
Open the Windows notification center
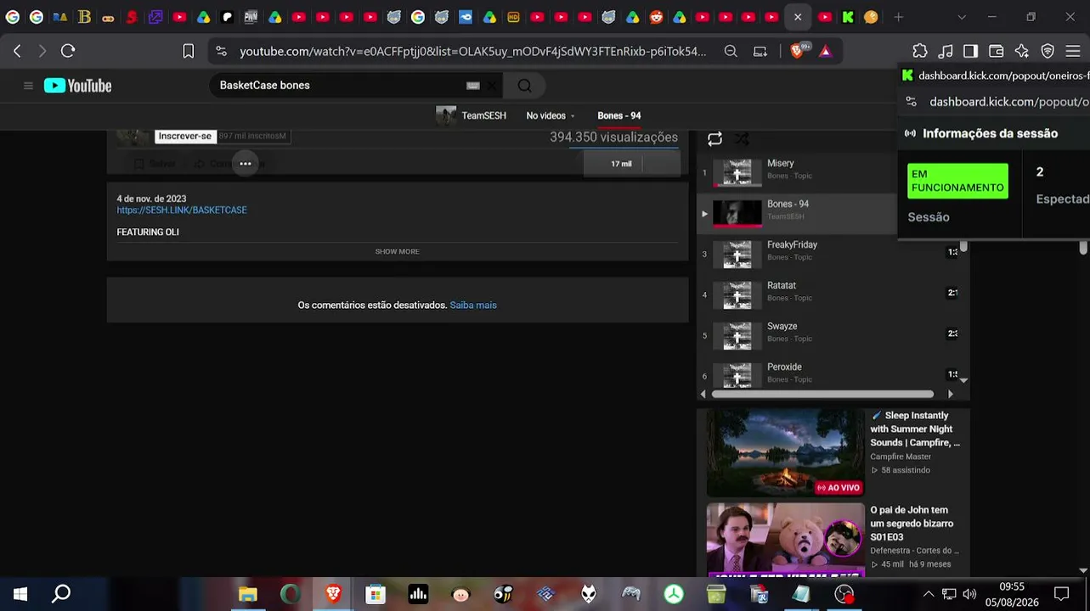click(x=1061, y=594)
